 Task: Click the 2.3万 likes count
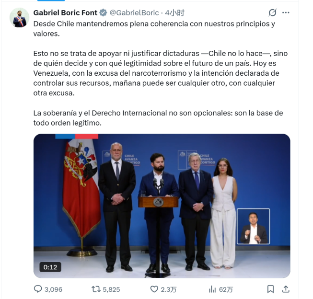click(x=169, y=289)
